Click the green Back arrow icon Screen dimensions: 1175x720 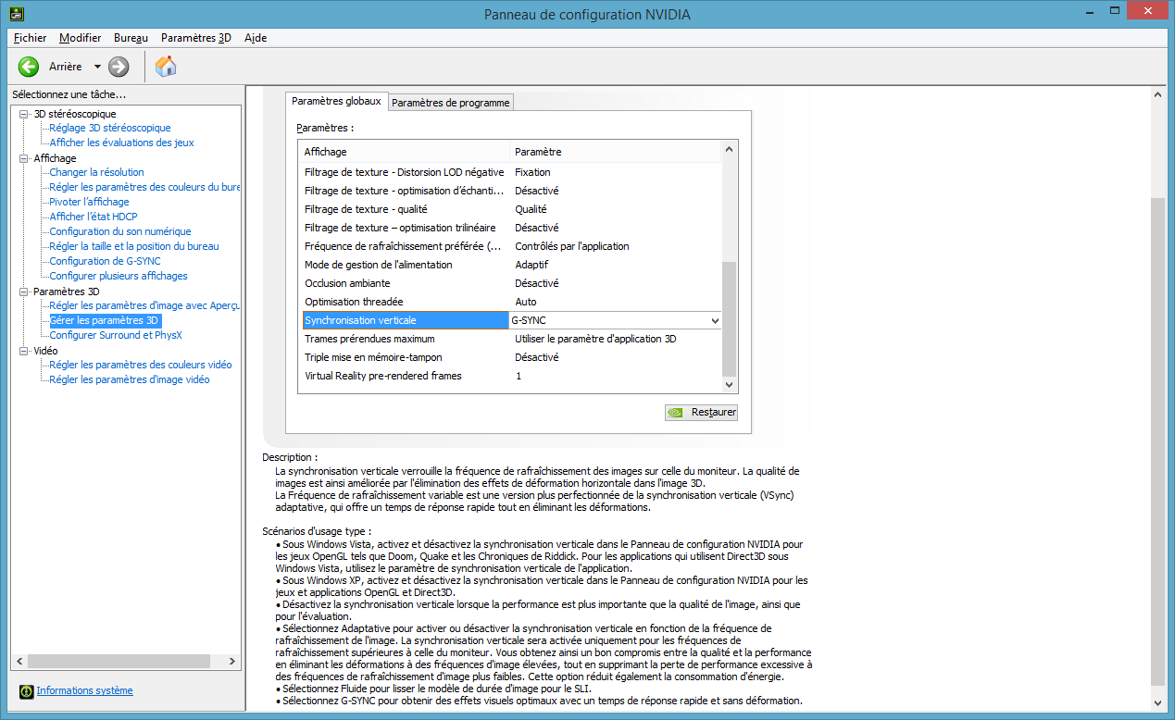(x=29, y=67)
